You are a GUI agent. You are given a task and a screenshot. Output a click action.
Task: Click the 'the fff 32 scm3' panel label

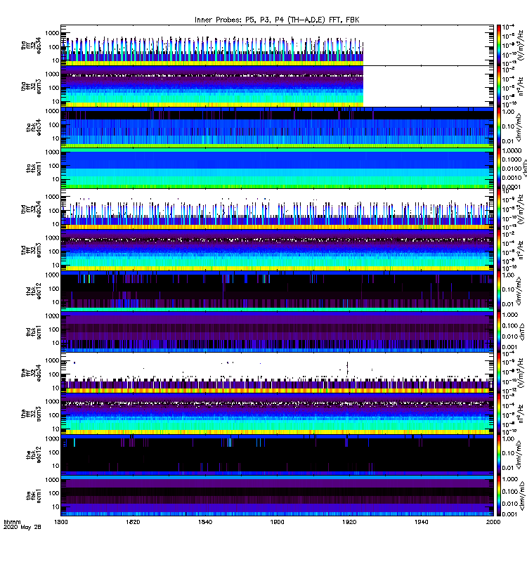(31, 413)
